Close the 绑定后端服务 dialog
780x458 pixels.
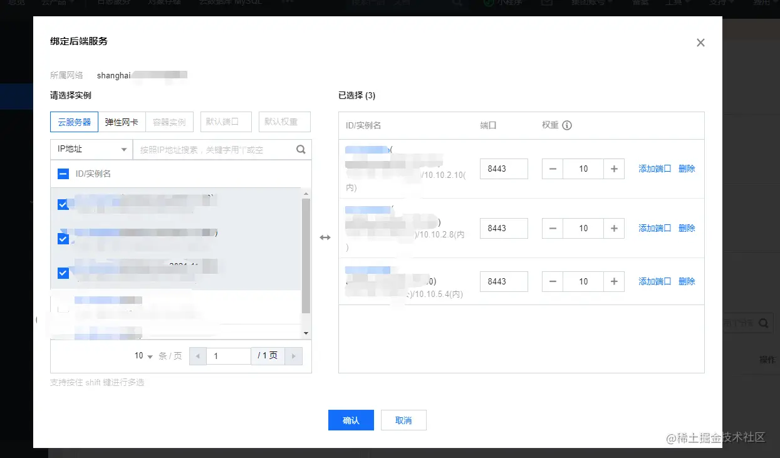click(700, 43)
